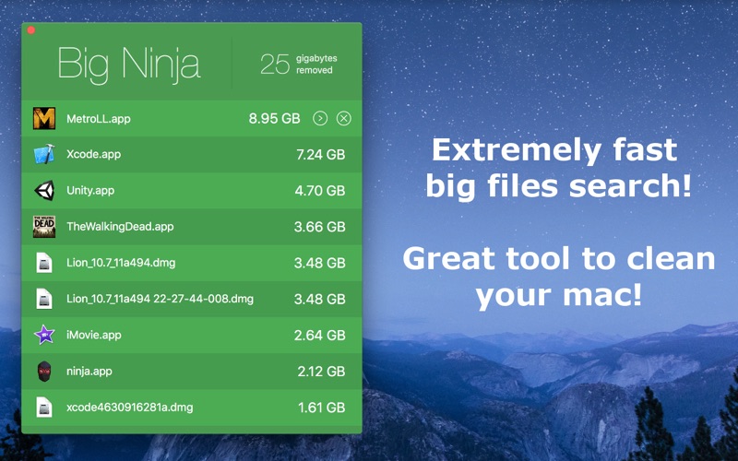This screenshot has width=738, height=461.
Task: Click the MetroLL app icon
Action: pyautogui.click(x=44, y=119)
